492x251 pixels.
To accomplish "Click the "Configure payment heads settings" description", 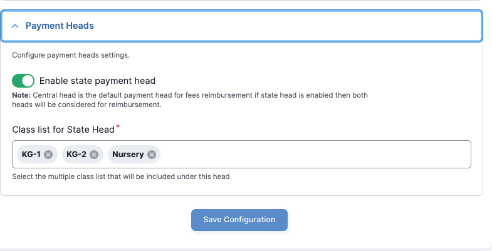I will pos(71,55).
